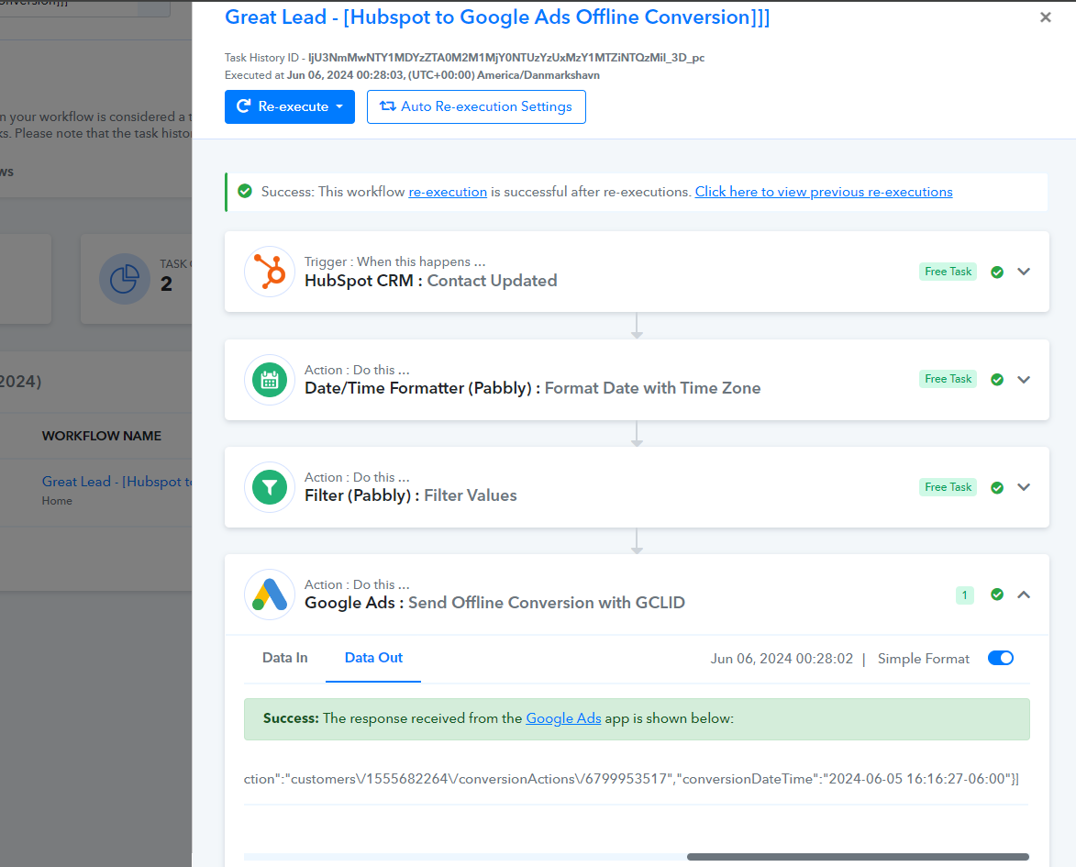Click Free Task badge on Date/Time Formatter step
This screenshot has height=867, width=1076.
tap(948, 379)
